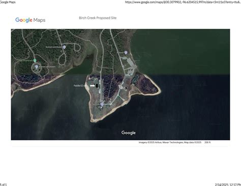The width and height of the screenshot is (241, 186).
Task: Open restroom pin above boat ramp parking
Action: [126, 53]
